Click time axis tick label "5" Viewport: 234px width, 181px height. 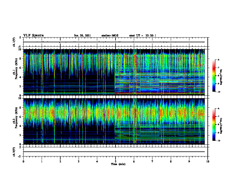116,161
